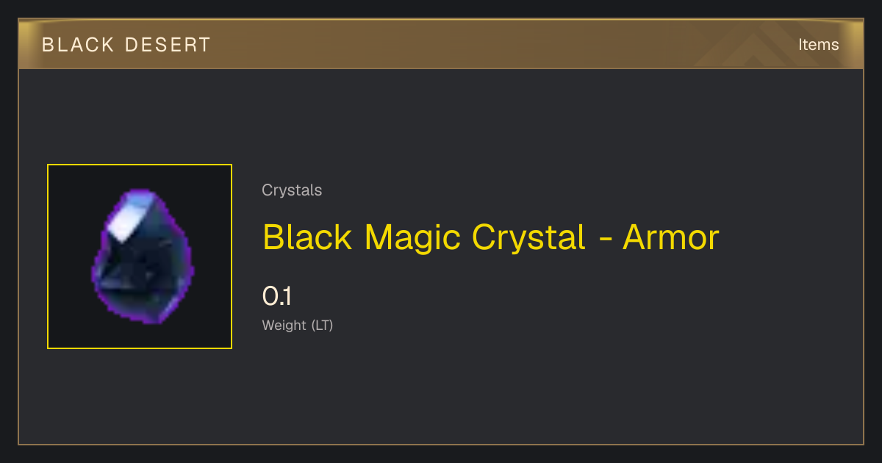Viewport: 882px width, 463px height.
Task: Select the 0.1 weight value
Action: click(x=277, y=296)
